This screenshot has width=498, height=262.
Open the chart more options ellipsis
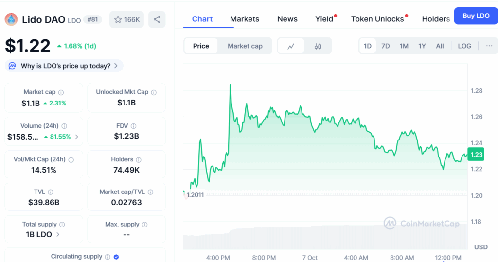pos(489,46)
